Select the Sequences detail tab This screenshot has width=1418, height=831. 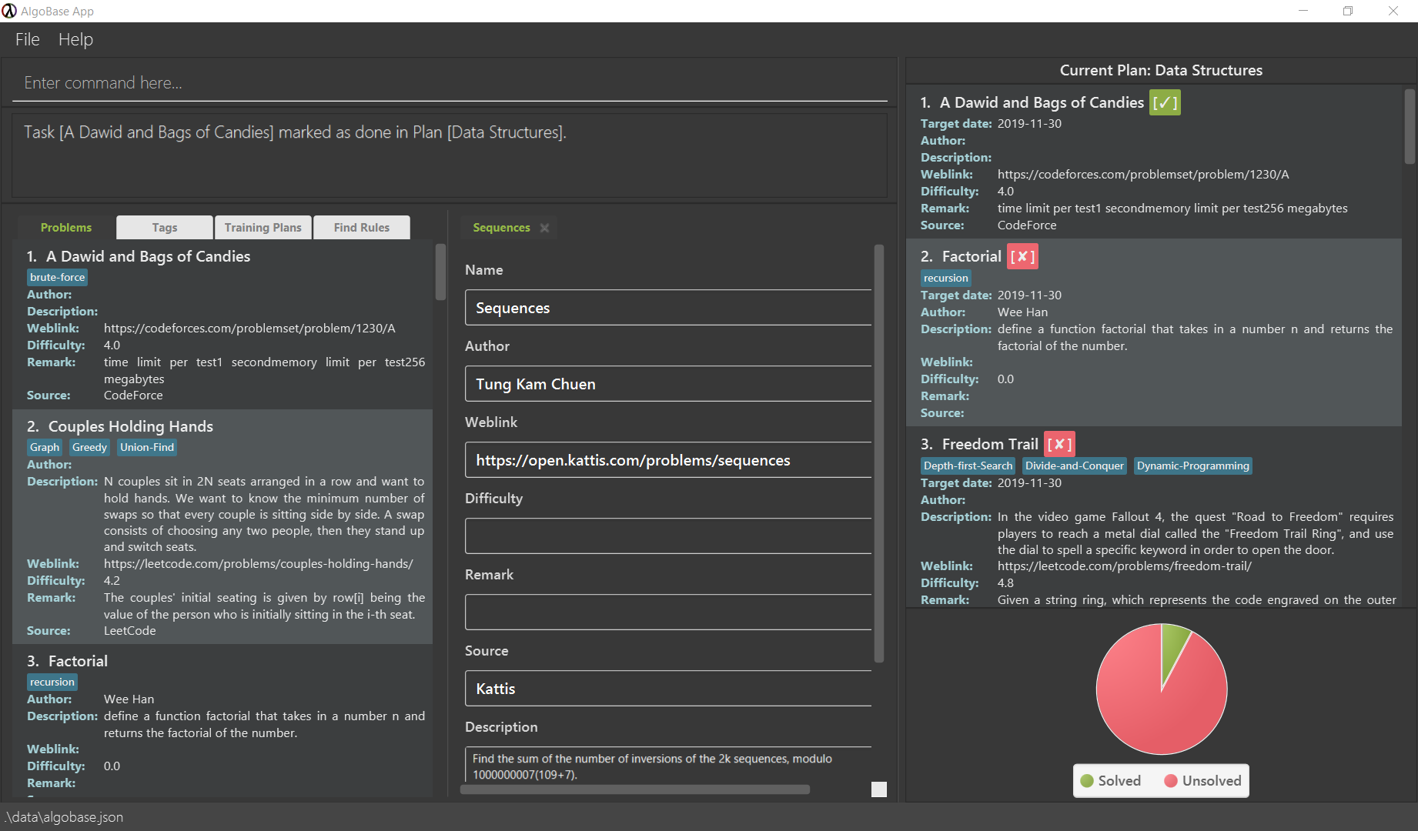501,228
